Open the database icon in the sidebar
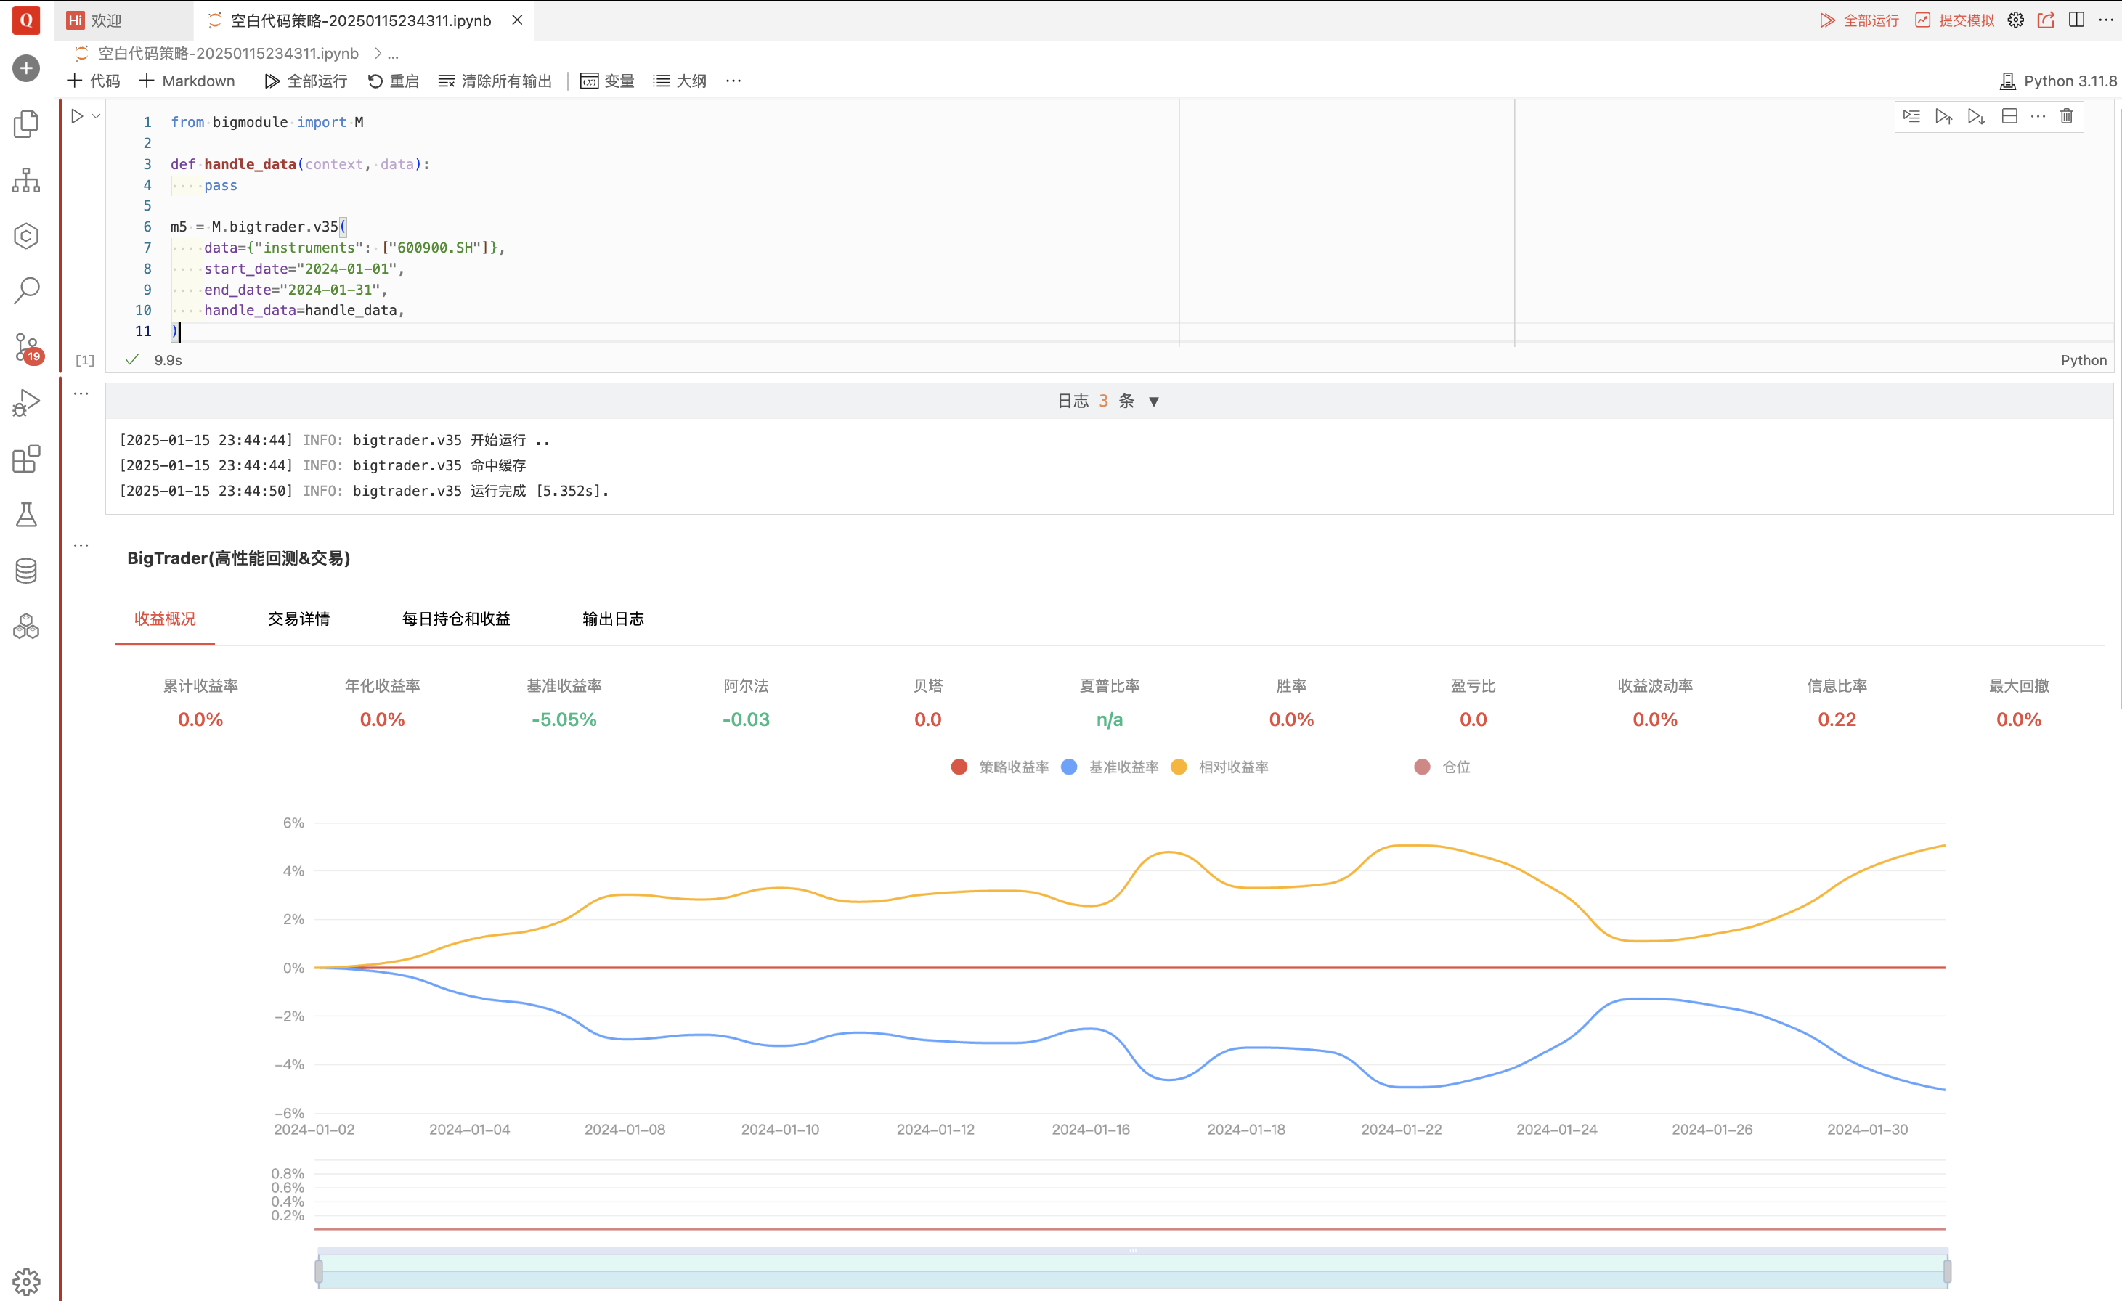 point(27,570)
